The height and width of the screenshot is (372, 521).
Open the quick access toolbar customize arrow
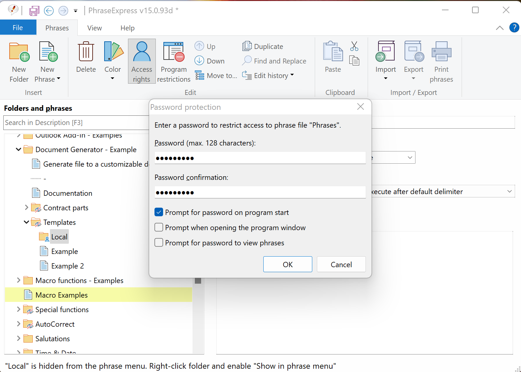click(75, 11)
